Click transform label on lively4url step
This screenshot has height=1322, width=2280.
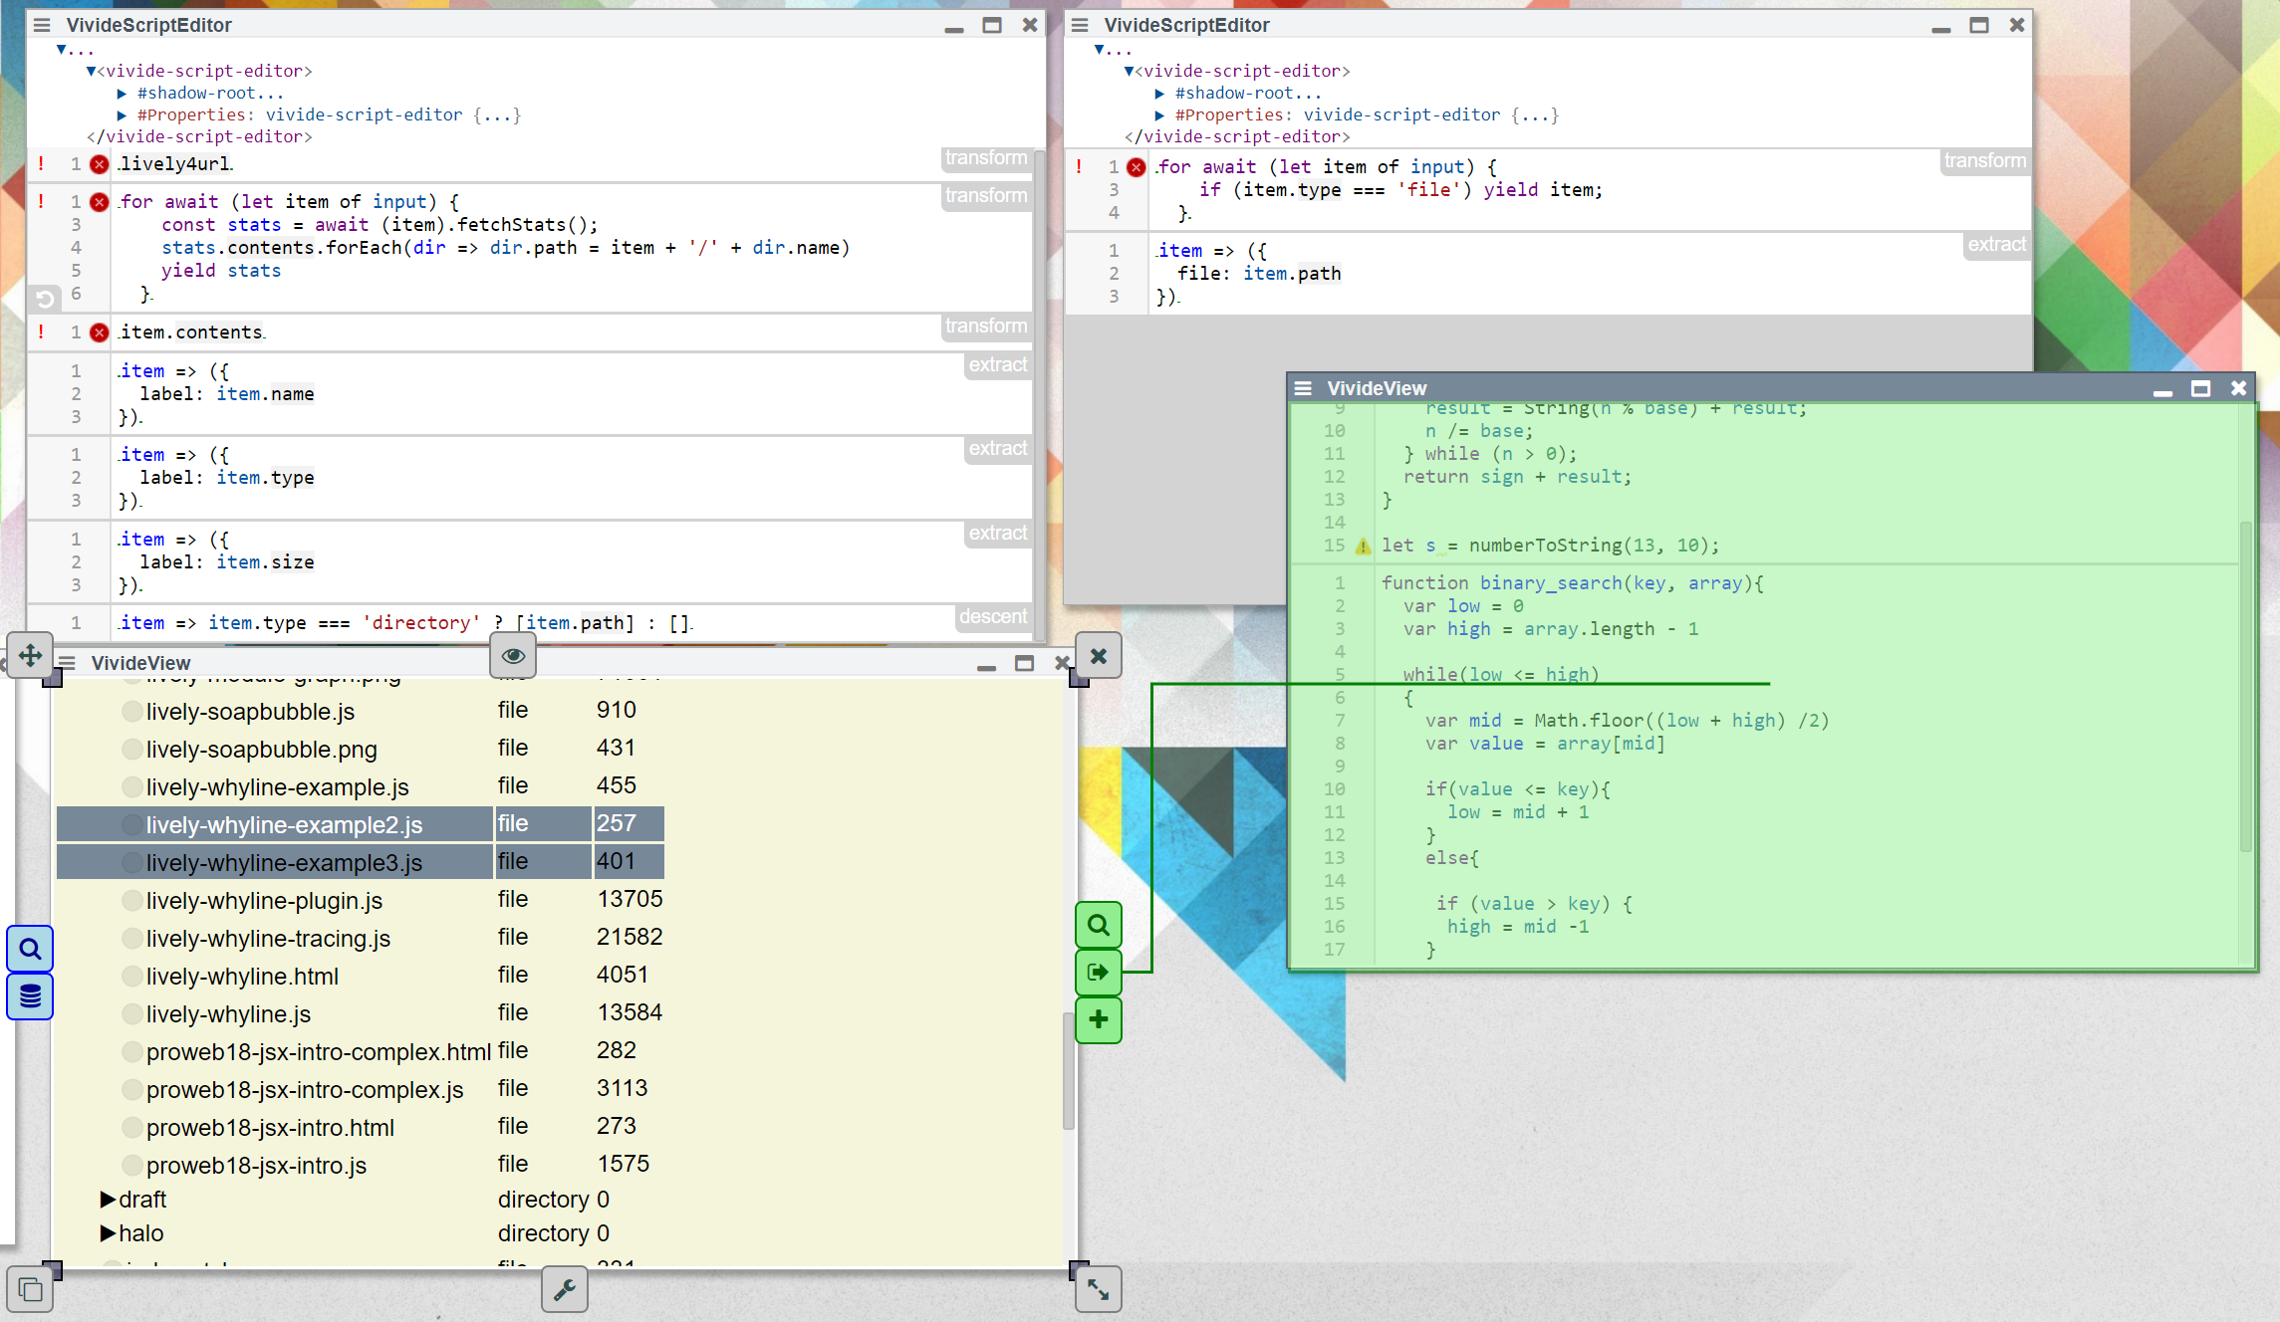[x=985, y=158]
